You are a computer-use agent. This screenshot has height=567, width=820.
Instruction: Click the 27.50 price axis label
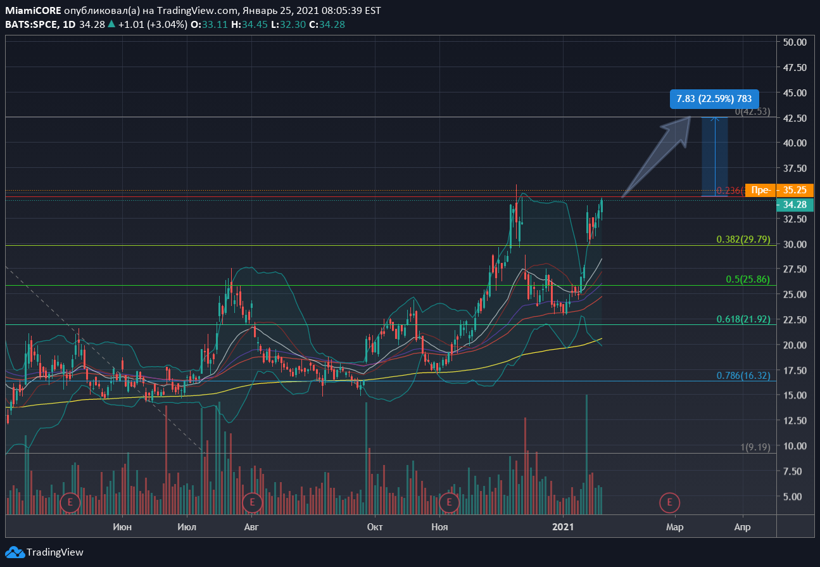tap(795, 269)
